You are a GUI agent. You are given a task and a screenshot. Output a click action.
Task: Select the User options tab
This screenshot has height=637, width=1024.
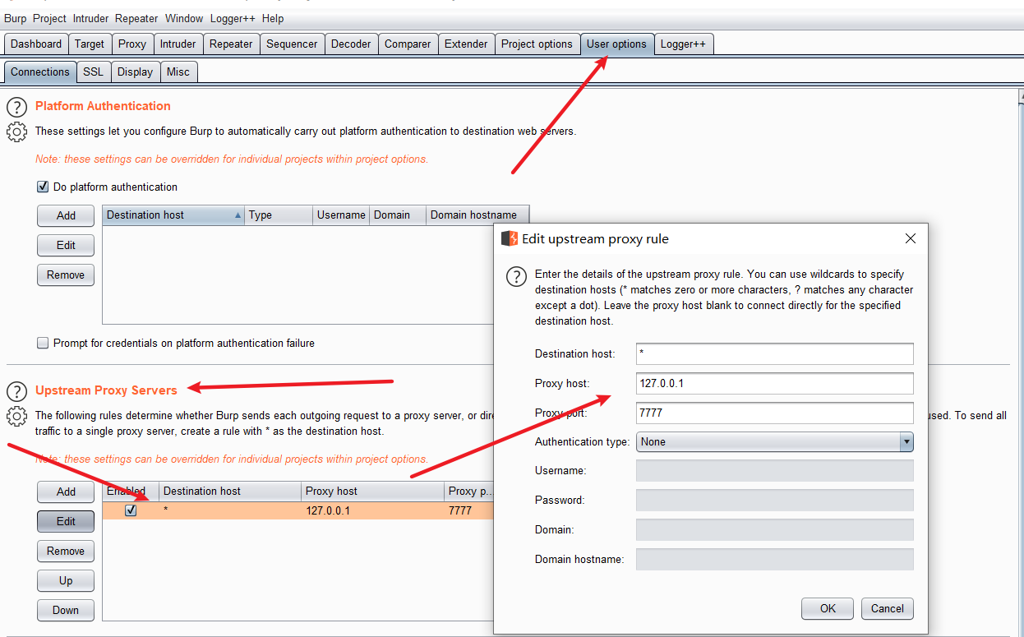pos(616,44)
